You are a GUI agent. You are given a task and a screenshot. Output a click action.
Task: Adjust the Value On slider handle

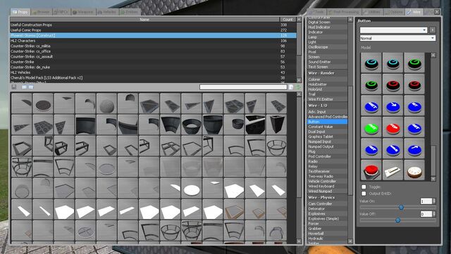coord(401,207)
